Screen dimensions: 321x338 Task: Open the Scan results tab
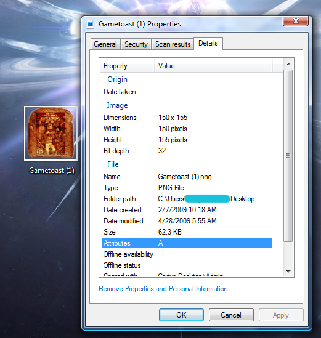(x=173, y=44)
